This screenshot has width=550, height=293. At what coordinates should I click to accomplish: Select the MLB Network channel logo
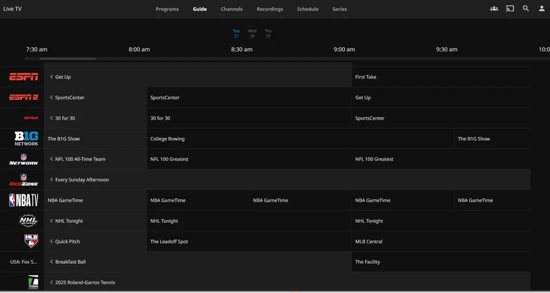pos(31,241)
